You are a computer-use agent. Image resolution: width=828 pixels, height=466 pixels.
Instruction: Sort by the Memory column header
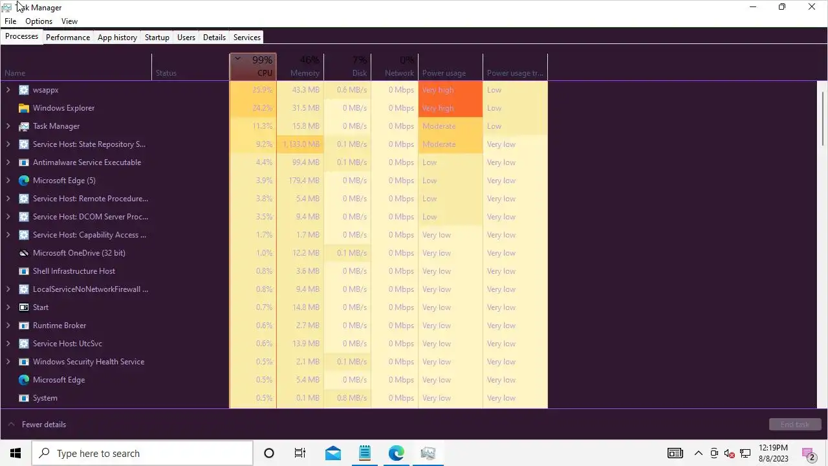point(300,67)
